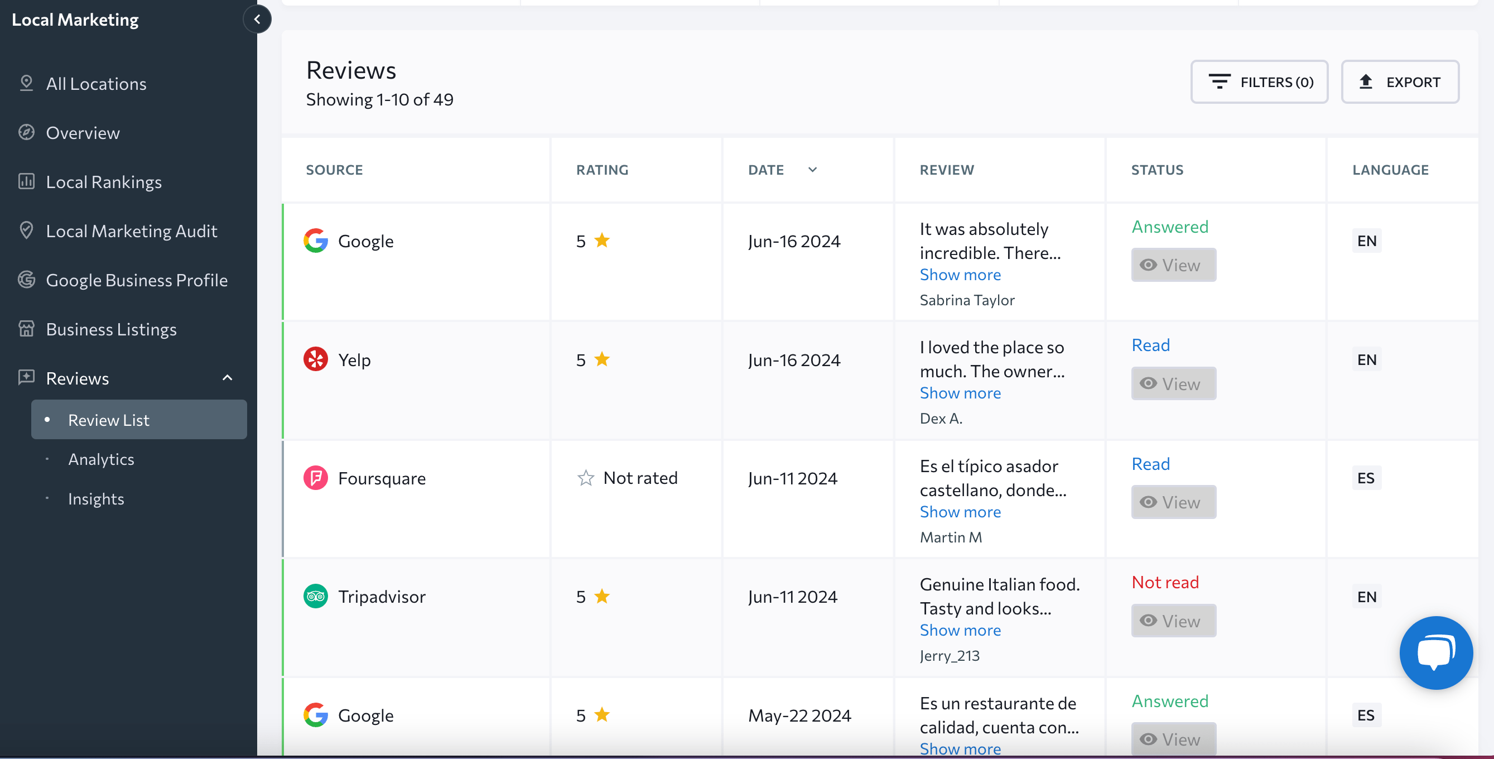View the May-22 Google review
Image resolution: width=1494 pixels, height=759 pixels.
(x=1173, y=739)
